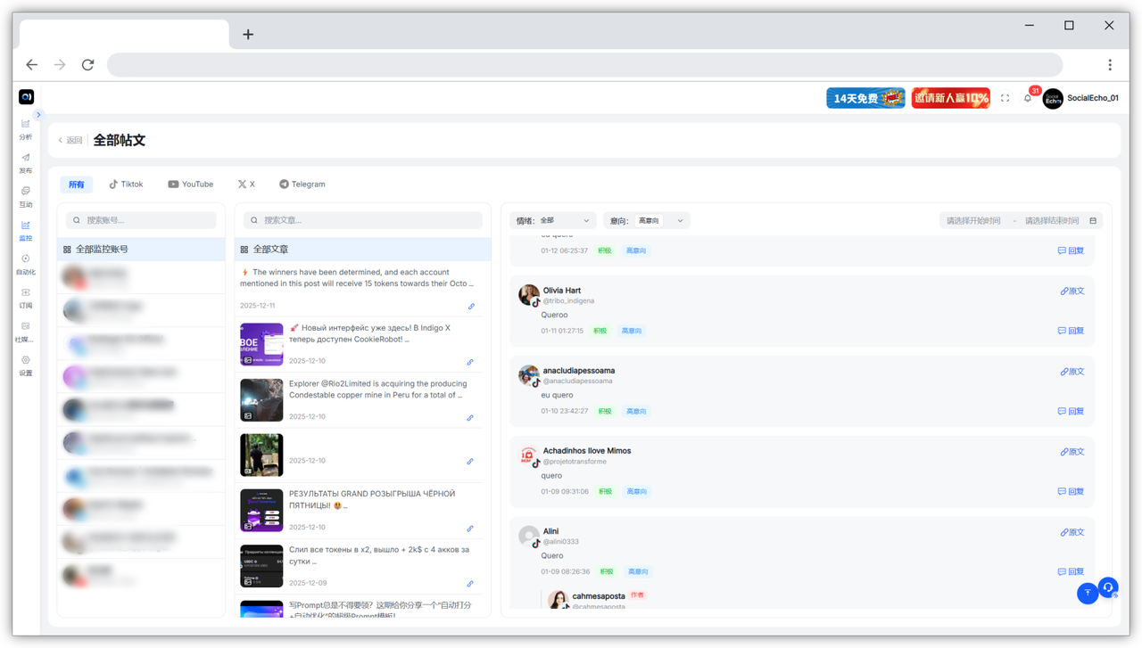Toggle fullscreen mode icon in header
1142x648 pixels.
coord(1005,98)
